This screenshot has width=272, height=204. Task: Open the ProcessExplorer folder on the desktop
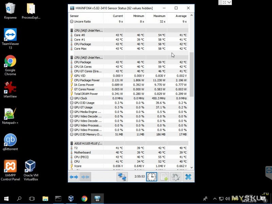point(31,11)
